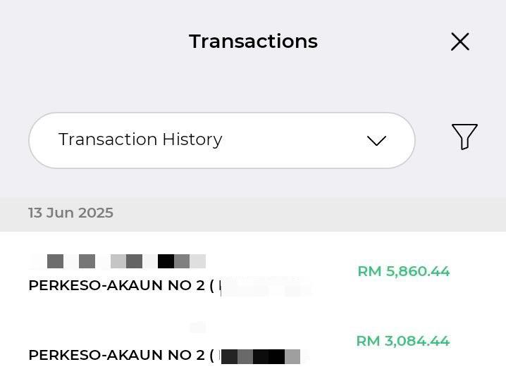
Task: Click the RM 5,860.44 amount
Action: (x=403, y=271)
